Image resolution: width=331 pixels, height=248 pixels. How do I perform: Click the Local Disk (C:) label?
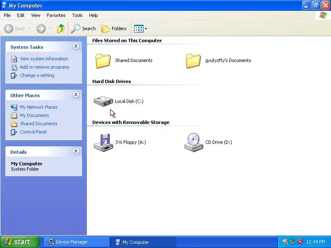(x=129, y=101)
